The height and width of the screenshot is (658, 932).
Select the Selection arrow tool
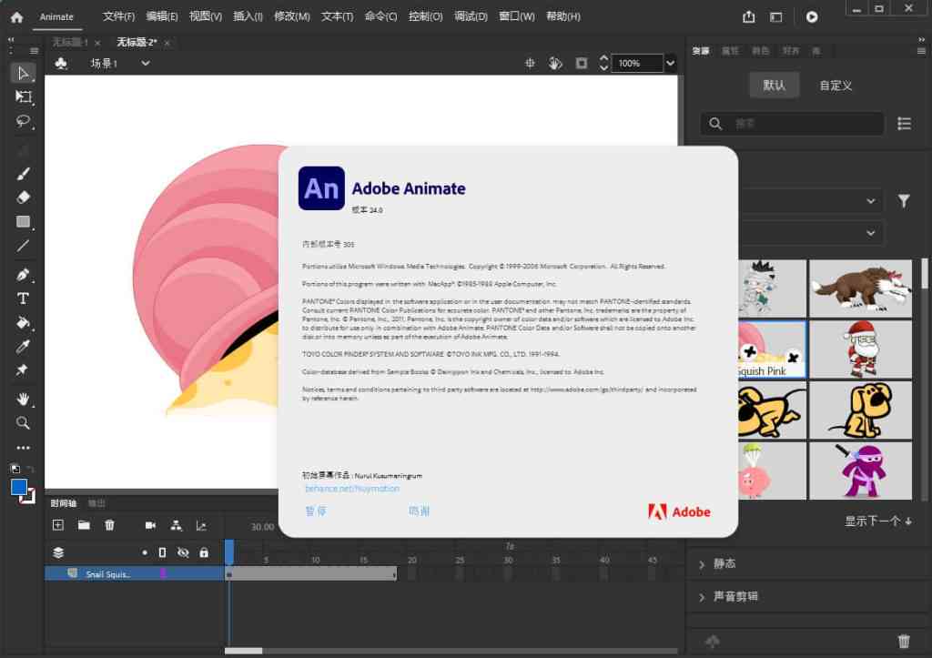(x=23, y=73)
